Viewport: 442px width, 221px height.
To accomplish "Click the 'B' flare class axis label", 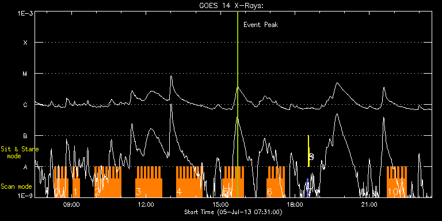I will point(25,136).
